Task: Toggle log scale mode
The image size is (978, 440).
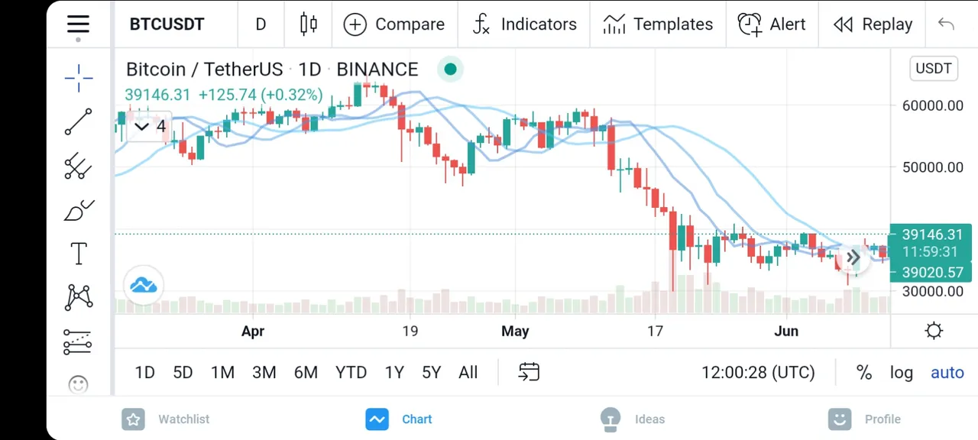Action: coord(902,373)
